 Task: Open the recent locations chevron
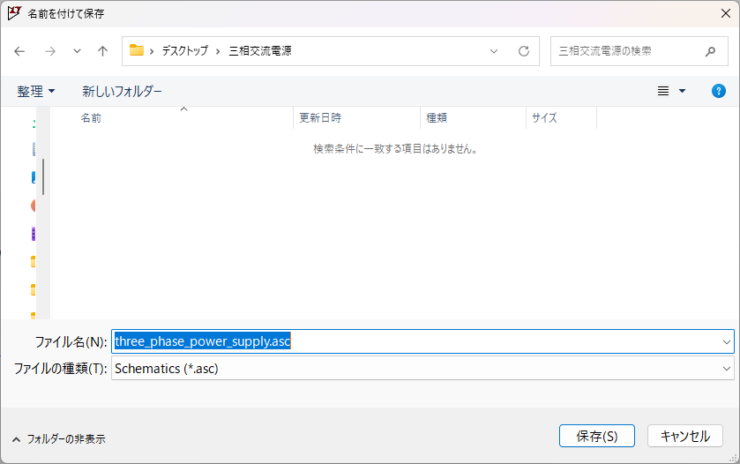(77, 51)
